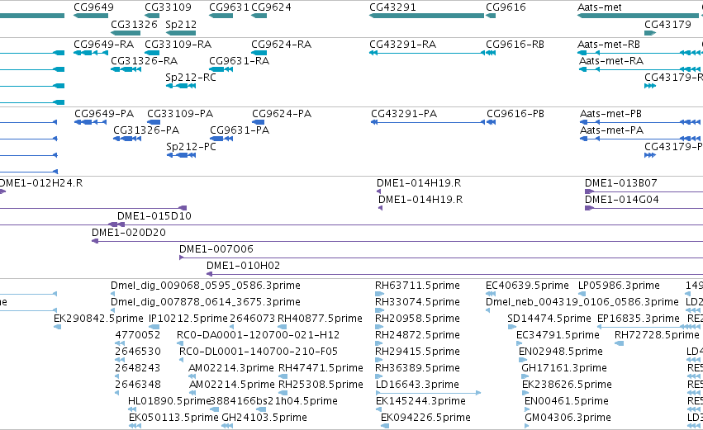This screenshot has height=430, width=703.
Task: Select protein CG9616-PB
Action: point(515,114)
